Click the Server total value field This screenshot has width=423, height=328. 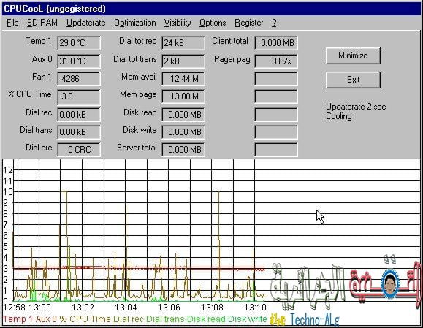183,150
